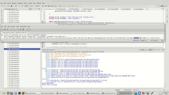Close 'Why Firefox not dow...' document tab

pyautogui.click(x=26, y=33)
